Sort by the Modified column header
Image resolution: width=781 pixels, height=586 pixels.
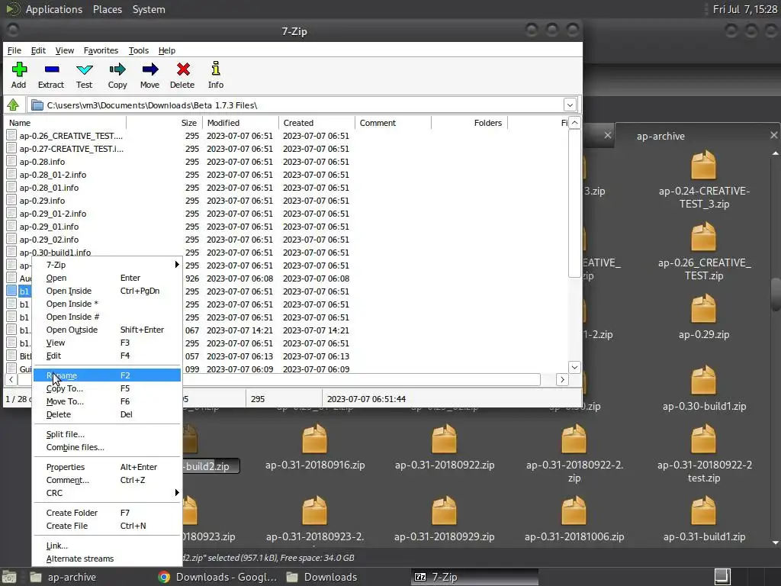click(240, 123)
